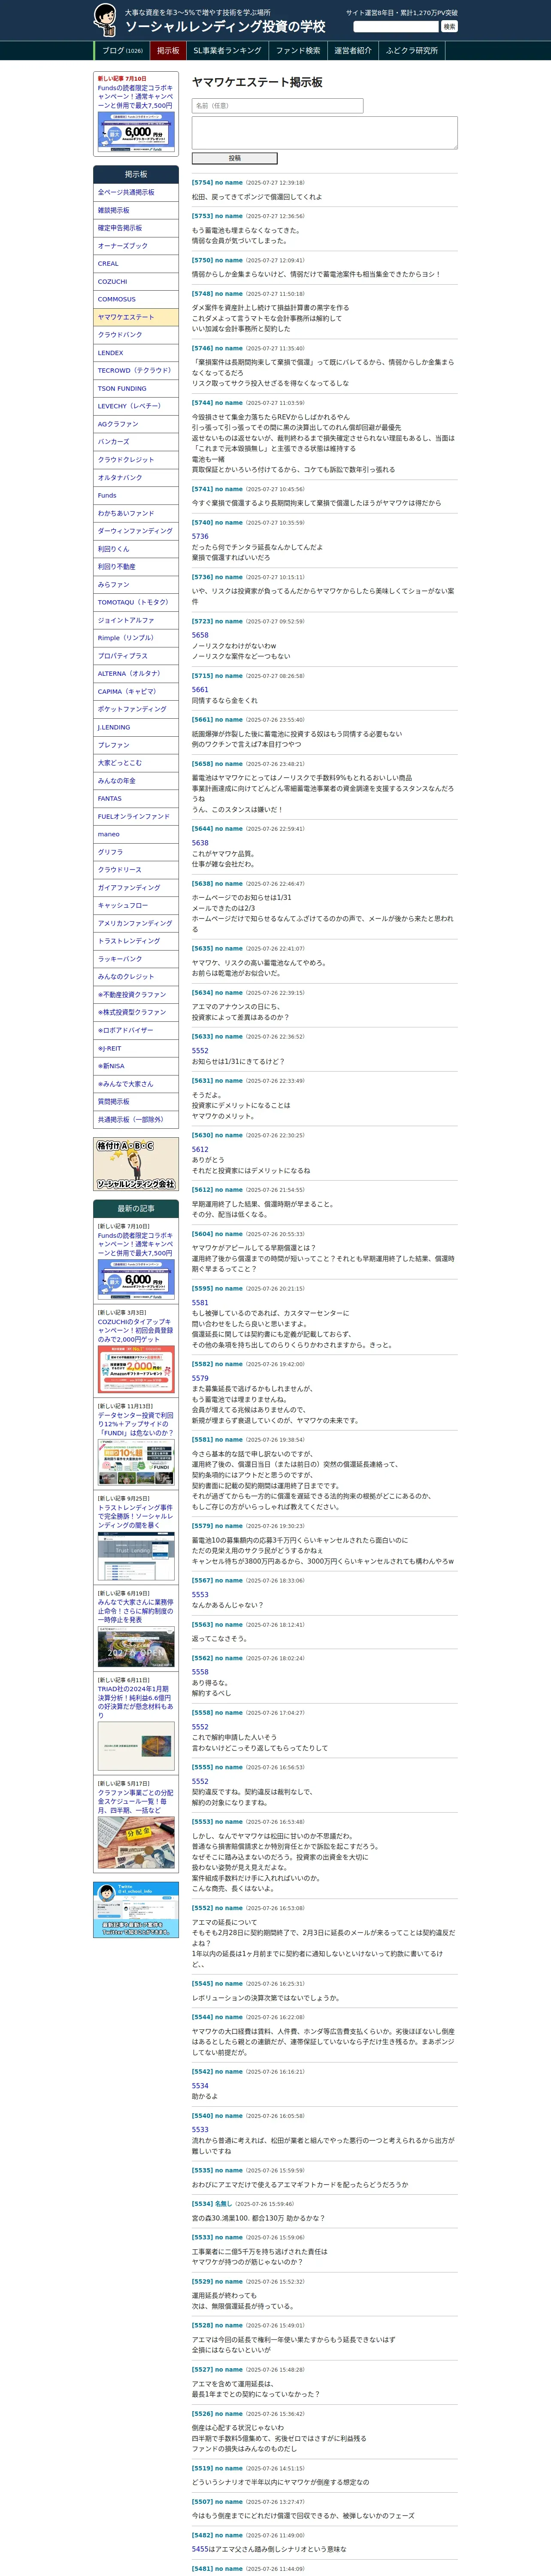Open the わかちあいファンド board
This screenshot has height=2576, width=551.
(136, 513)
